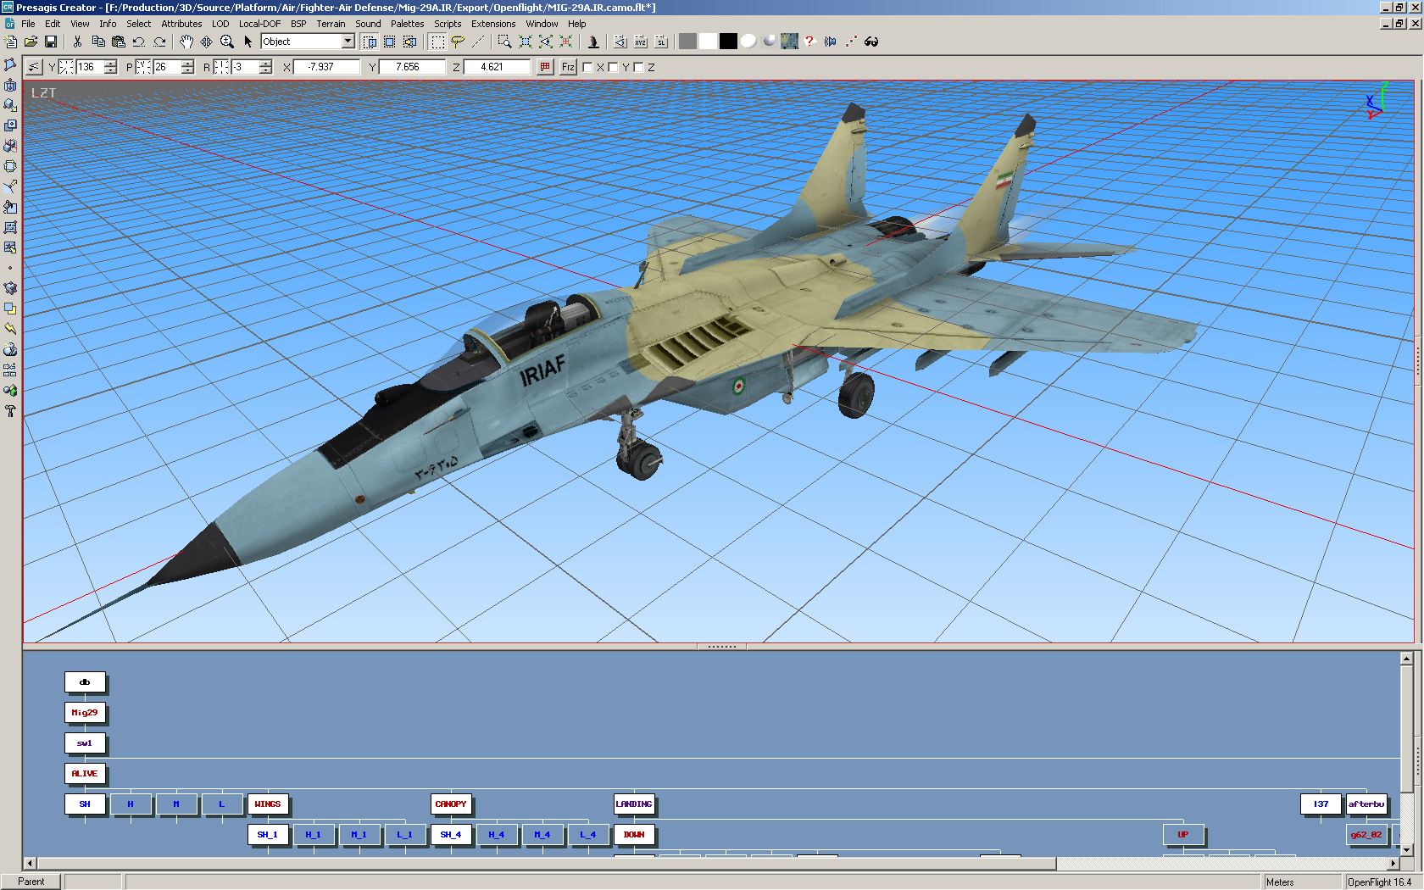
Task: Click the white color swatch in toolbar
Action: pos(708,42)
